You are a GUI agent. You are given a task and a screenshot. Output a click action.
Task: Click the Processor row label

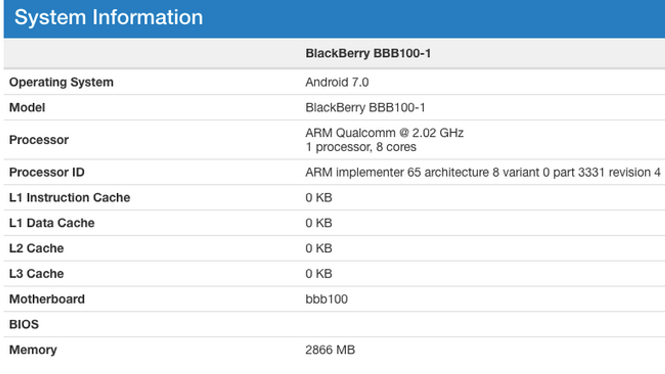39,140
